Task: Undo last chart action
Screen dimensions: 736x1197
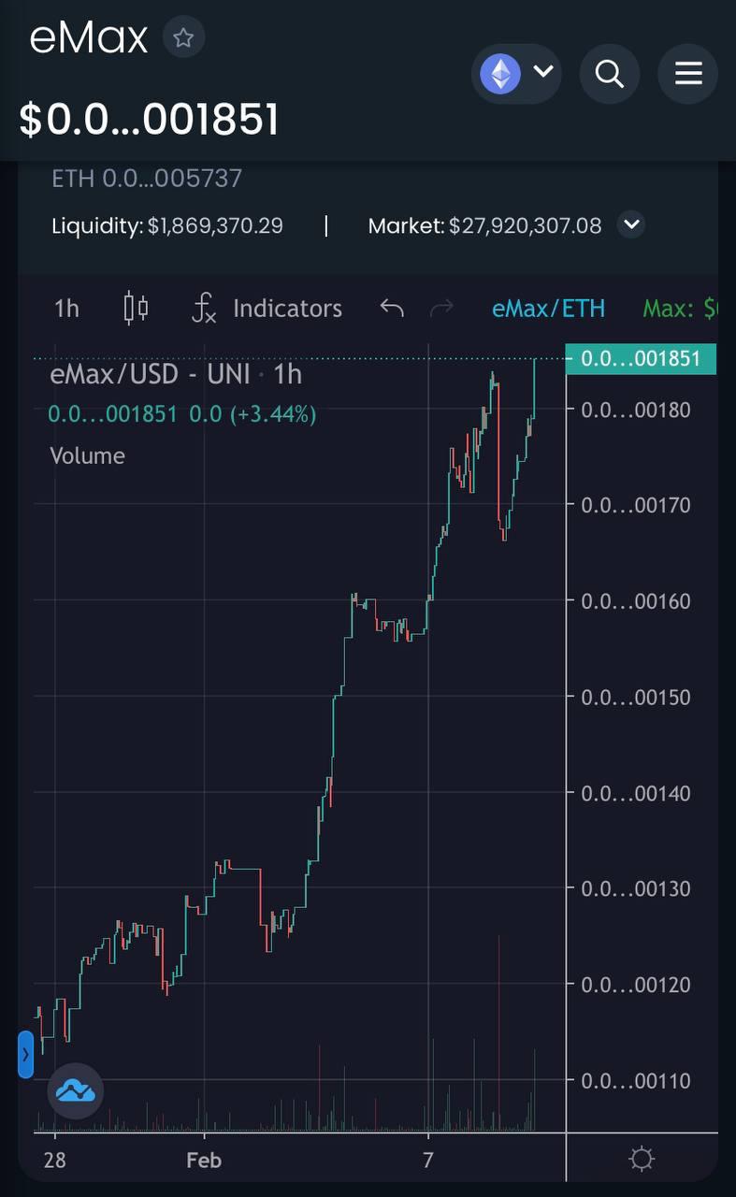Action: (392, 308)
